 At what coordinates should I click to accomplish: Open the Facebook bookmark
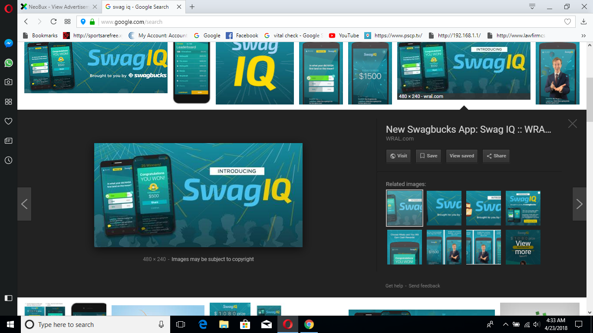(242, 36)
